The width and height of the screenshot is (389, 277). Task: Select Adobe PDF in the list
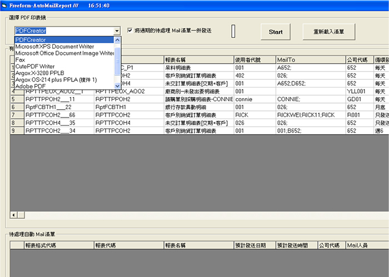[x=64, y=86]
